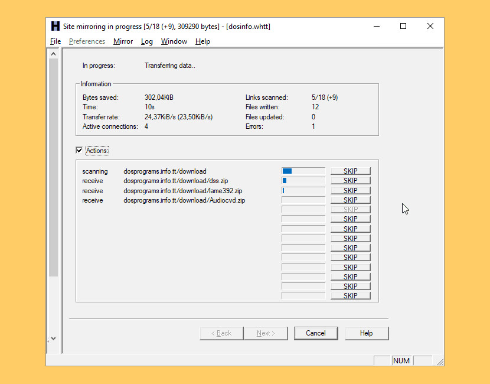
Task: Close the HTTrack window
Action: pyautogui.click(x=430, y=26)
